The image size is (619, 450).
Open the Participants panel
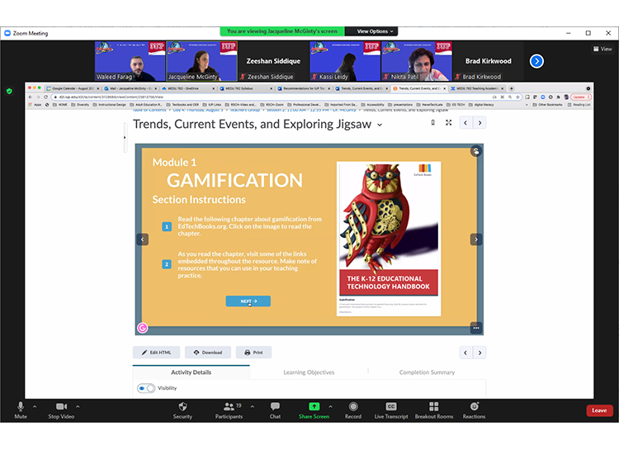click(x=229, y=410)
